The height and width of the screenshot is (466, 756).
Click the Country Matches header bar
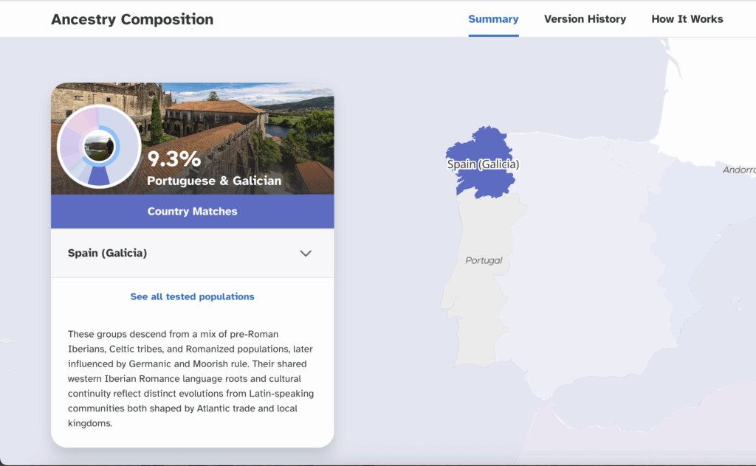point(192,212)
